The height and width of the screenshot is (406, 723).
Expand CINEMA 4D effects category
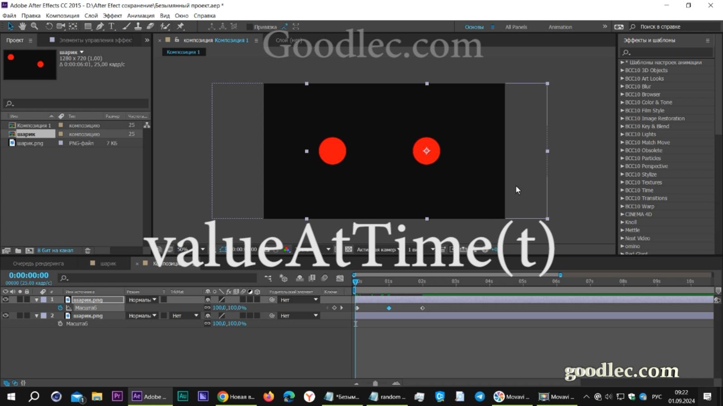coord(622,214)
